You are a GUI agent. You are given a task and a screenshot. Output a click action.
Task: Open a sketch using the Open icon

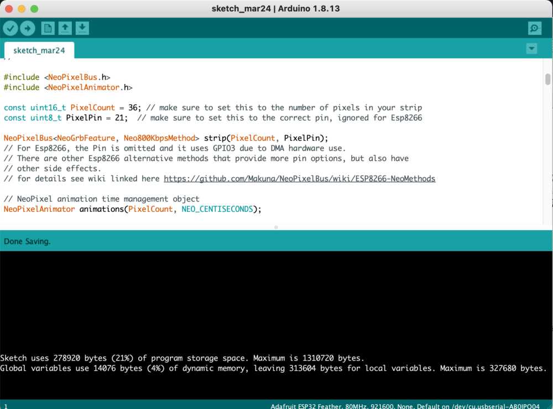(x=65, y=28)
